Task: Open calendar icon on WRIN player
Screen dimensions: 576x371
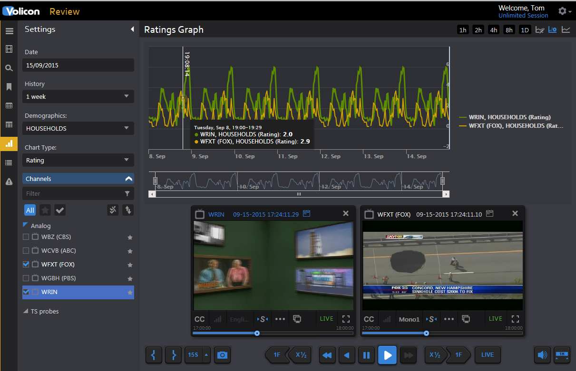Action: [x=306, y=214]
